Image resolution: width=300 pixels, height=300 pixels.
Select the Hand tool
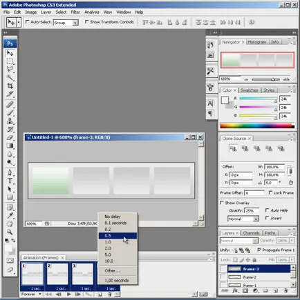point(10,223)
